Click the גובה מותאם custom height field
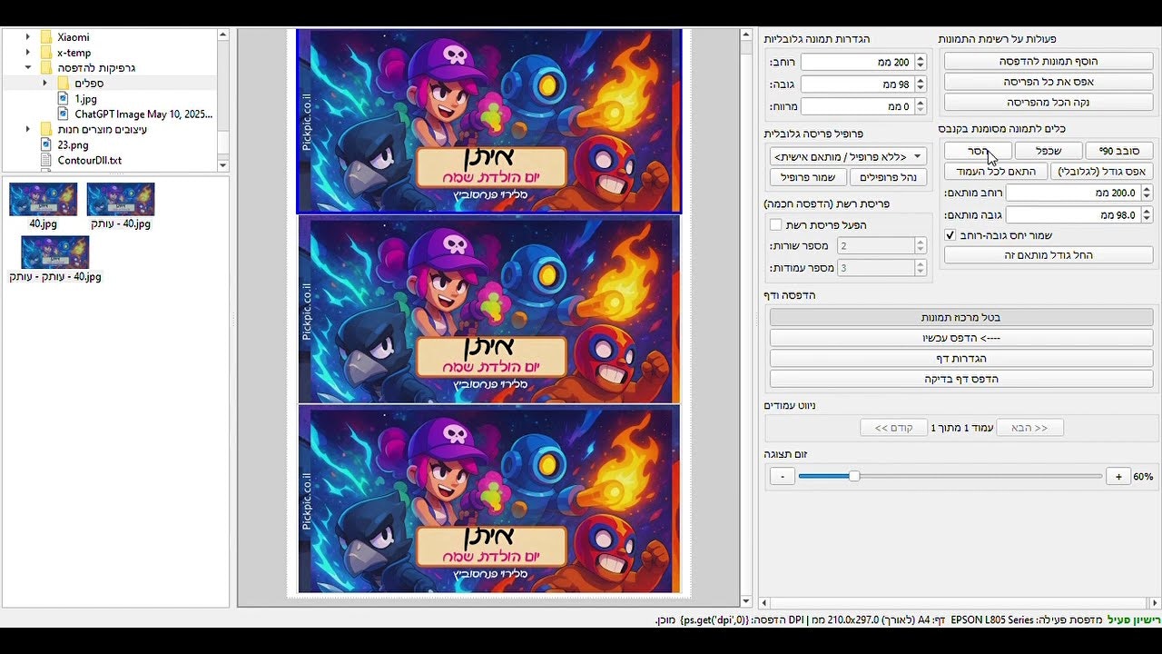 [1073, 215]
